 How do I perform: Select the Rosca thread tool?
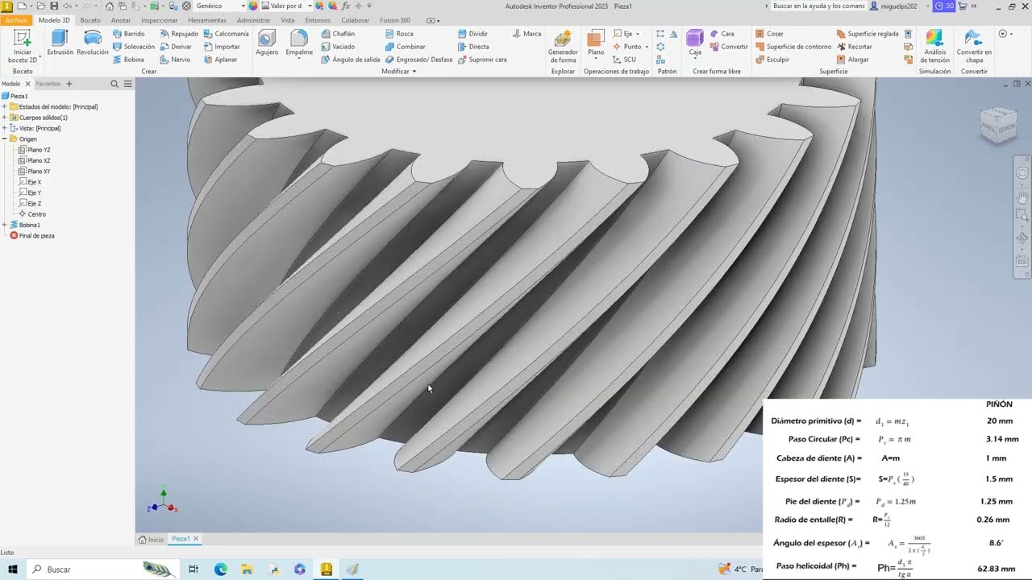tap(399, 34)
